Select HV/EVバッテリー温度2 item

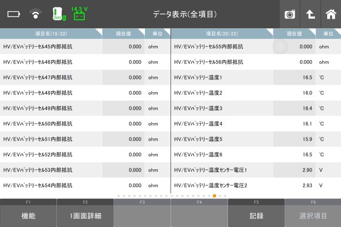tap(256, 93)
